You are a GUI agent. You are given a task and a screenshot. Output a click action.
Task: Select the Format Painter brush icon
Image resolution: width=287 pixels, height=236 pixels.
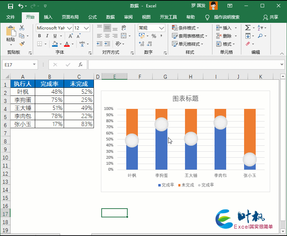(22, 44)
